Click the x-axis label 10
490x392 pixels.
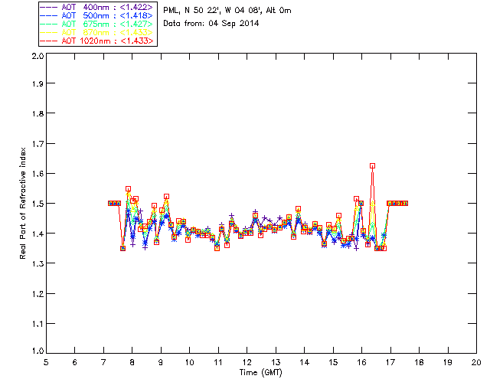189,362
